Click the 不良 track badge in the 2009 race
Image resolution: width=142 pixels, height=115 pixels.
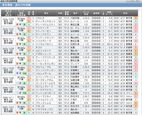(24, 93)
